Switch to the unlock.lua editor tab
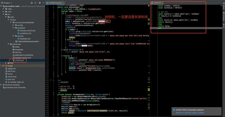225x117 pixels. [157, 3]
